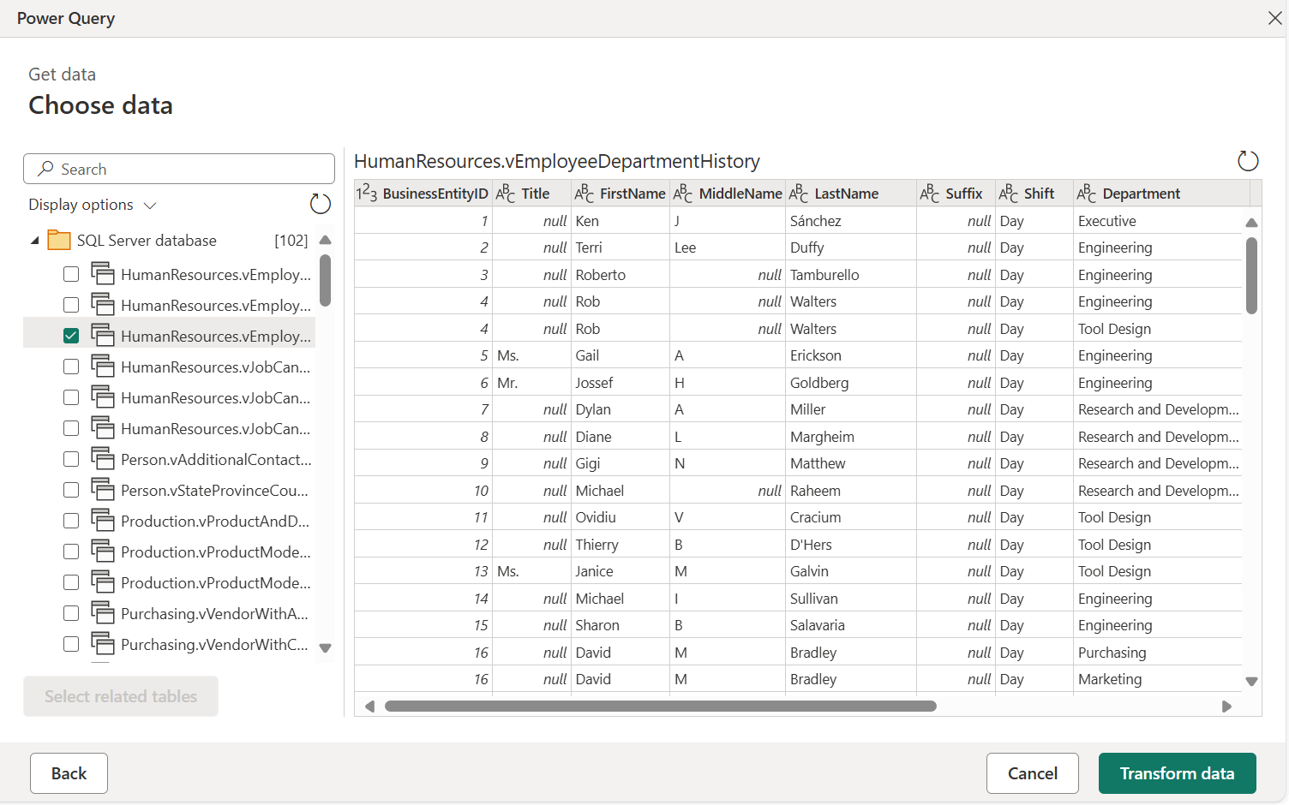
Task: Click the SQL Server database folder icon
Action: click(58, 240)
